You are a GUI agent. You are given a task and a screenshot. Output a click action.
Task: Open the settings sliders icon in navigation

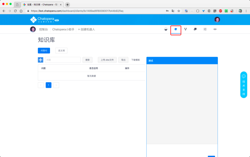(205, 29)
